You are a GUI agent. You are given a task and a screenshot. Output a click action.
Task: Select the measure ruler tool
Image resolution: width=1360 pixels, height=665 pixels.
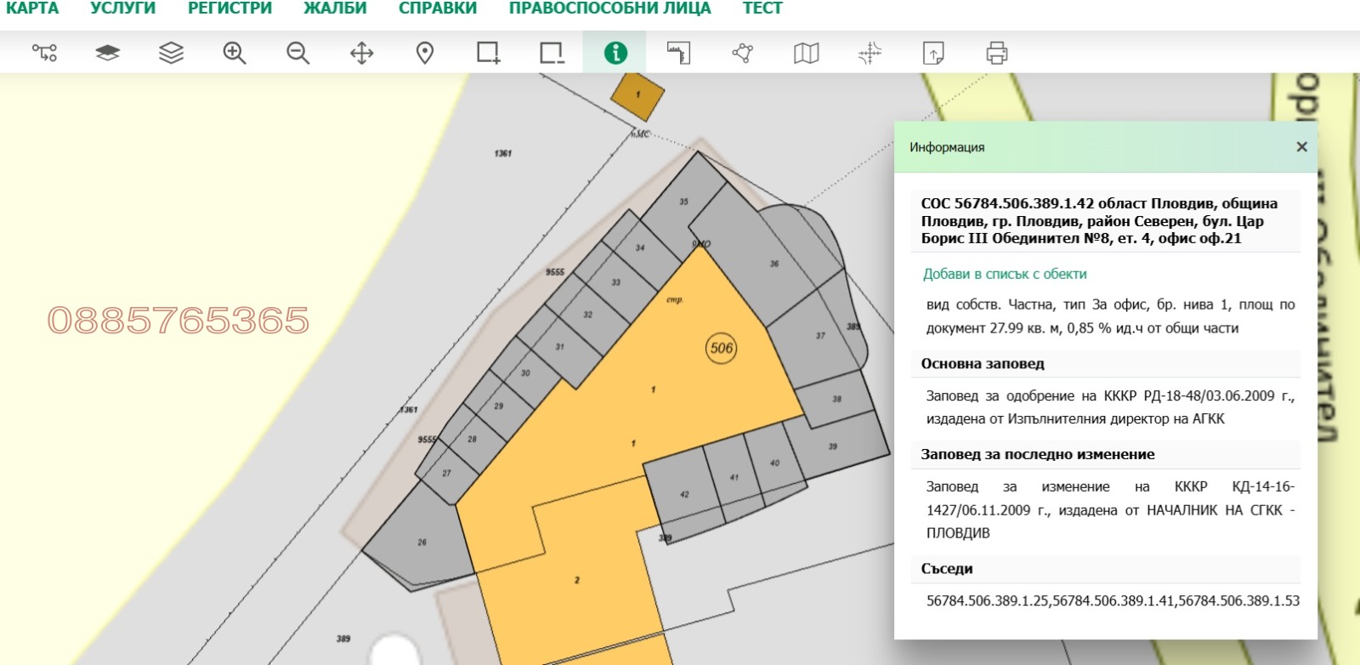(x=678, y=53)
